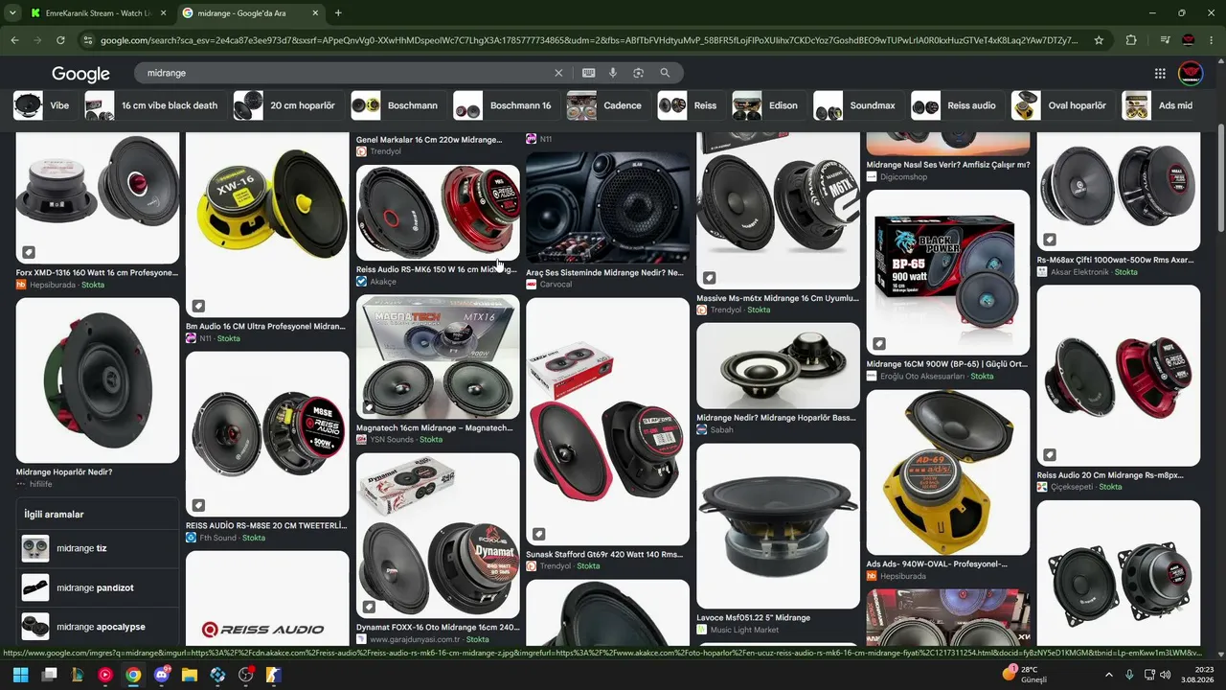Start voice search with the microphone icon
The image size is (1226, 690).
(x=613, y=73)
